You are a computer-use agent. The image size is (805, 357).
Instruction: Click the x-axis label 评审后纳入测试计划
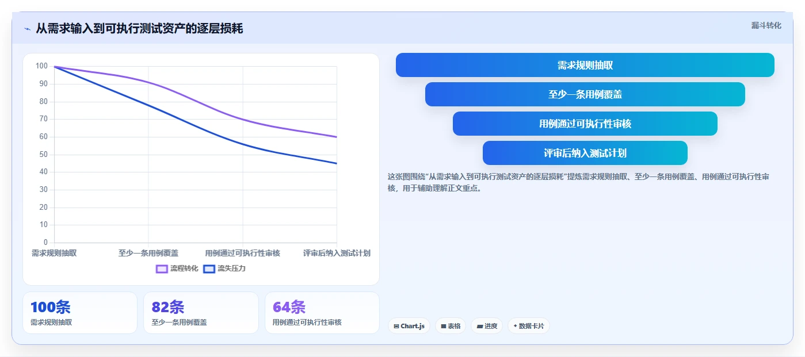point(337,253)
